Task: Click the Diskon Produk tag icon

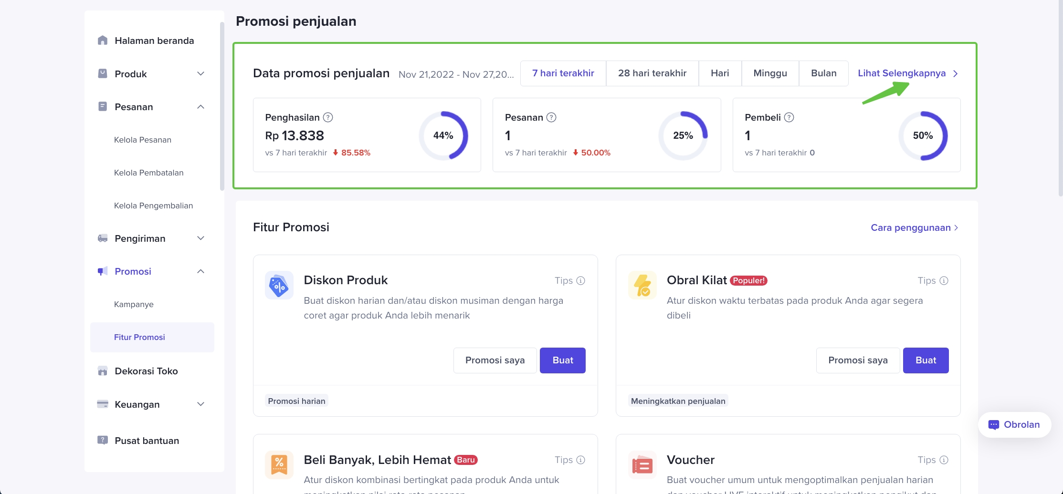Action: click(x=279, y=286)
